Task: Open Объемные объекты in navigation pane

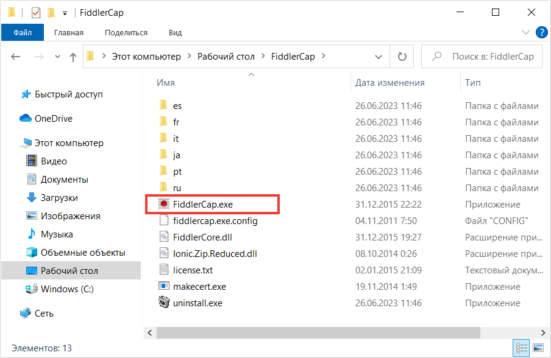Action: click(76, 252)
